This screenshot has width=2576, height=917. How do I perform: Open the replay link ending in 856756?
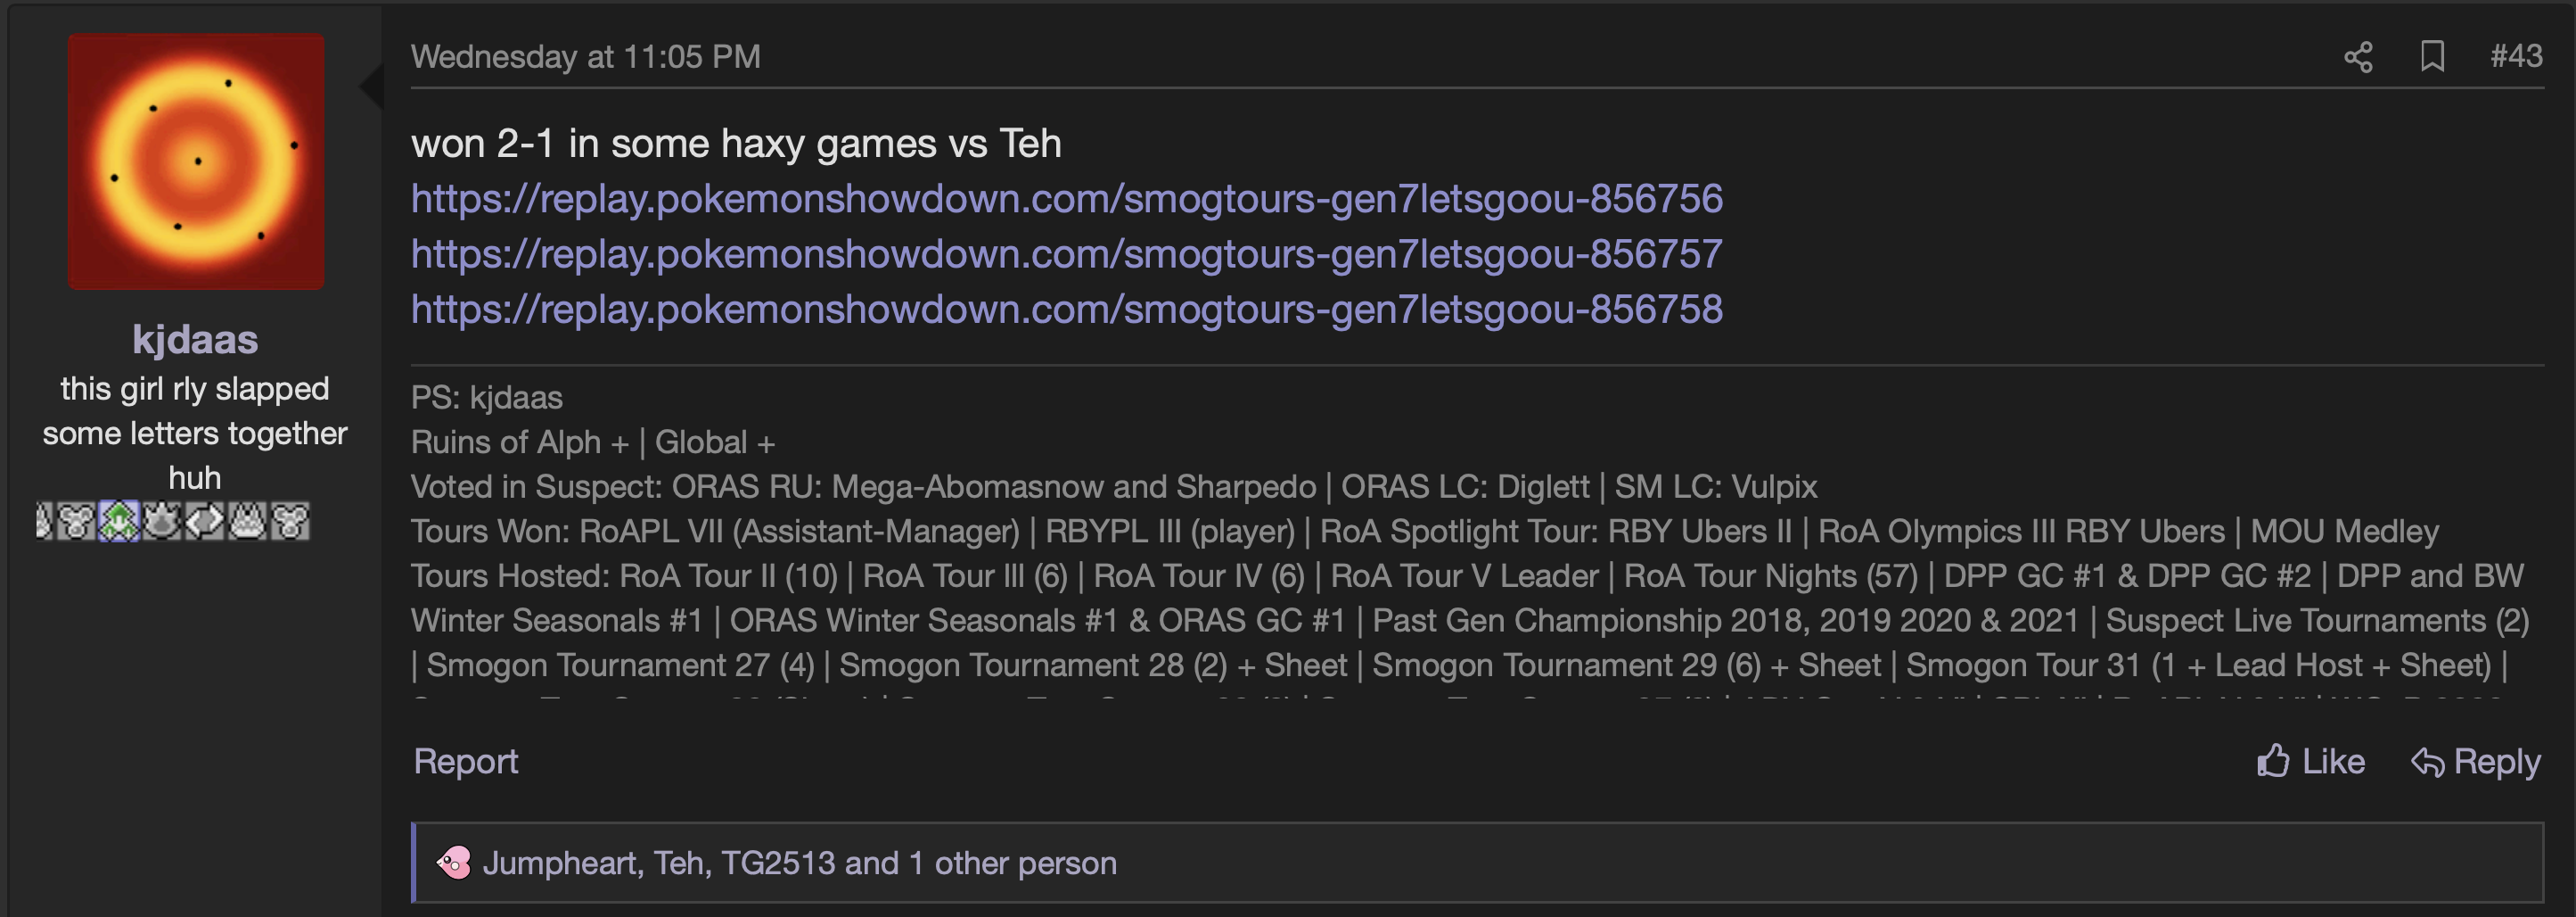coord(1067,198)
